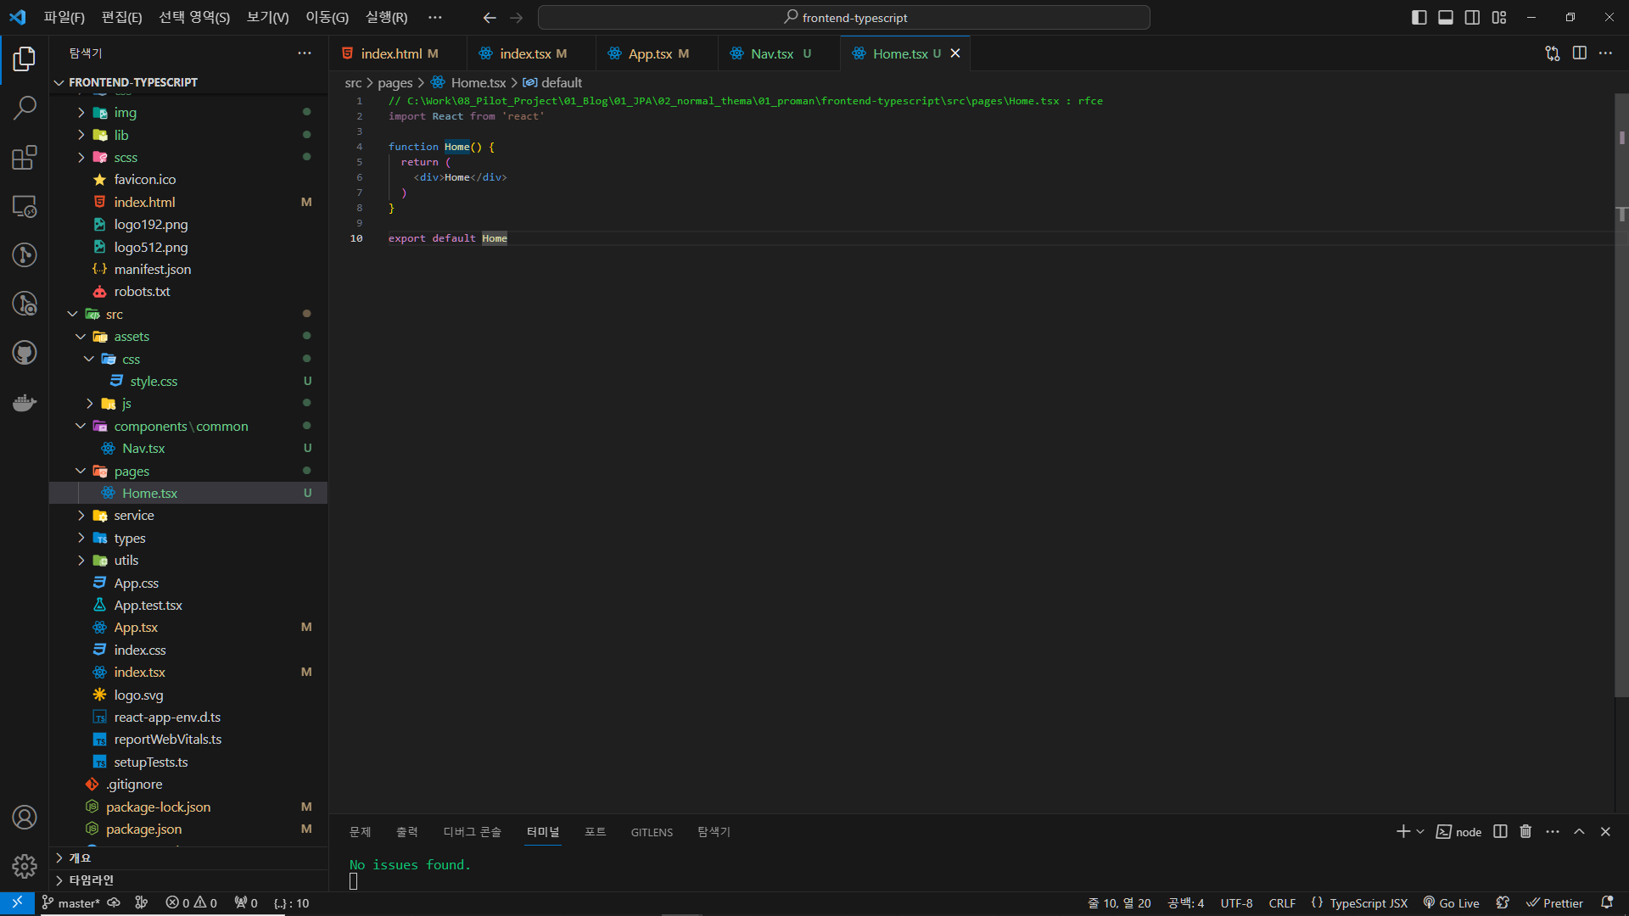Open the Search view in activity bar

(25, 108)
